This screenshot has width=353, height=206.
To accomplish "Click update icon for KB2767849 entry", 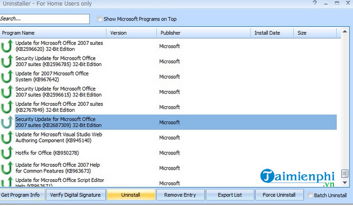I will pos(7,107).
